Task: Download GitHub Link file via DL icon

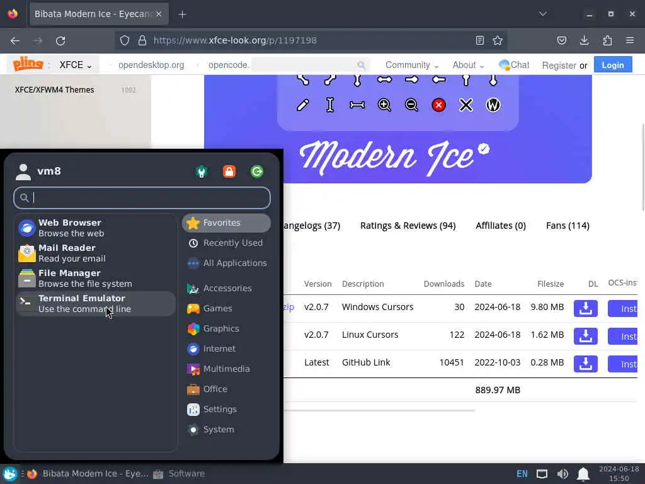Action: (585, 364)
